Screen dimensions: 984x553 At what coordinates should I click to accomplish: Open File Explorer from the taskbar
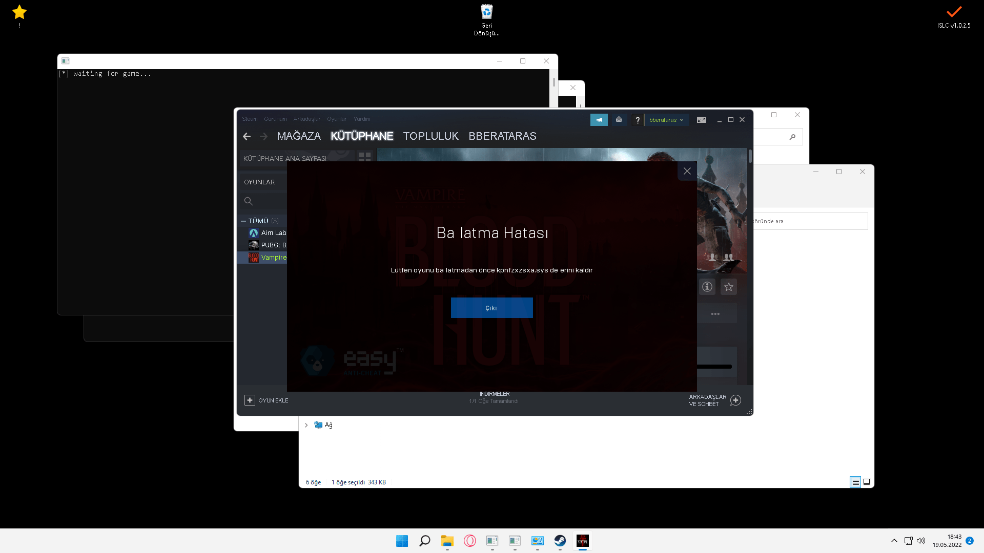point(447,541)
